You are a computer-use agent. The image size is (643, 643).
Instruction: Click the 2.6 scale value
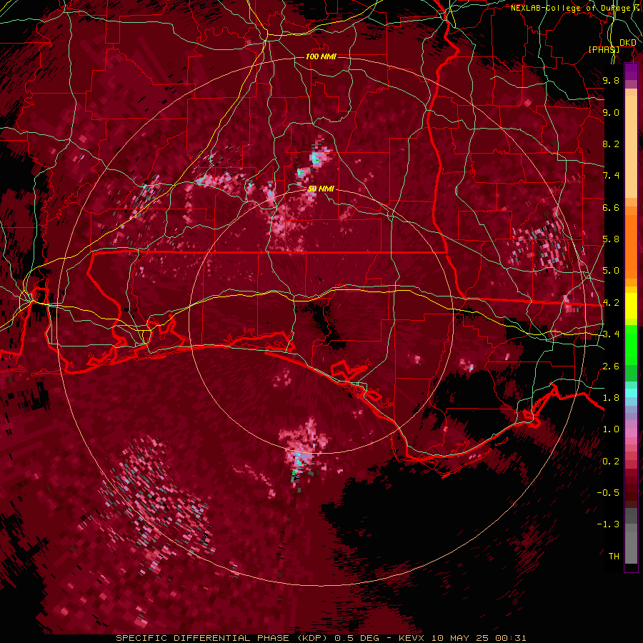coord(611,367)
